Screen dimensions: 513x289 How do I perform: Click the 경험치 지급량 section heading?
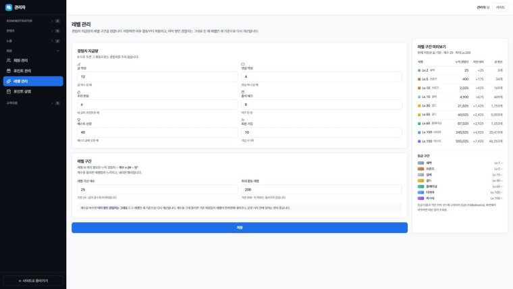pyautogui.click(x=88, y=51)
